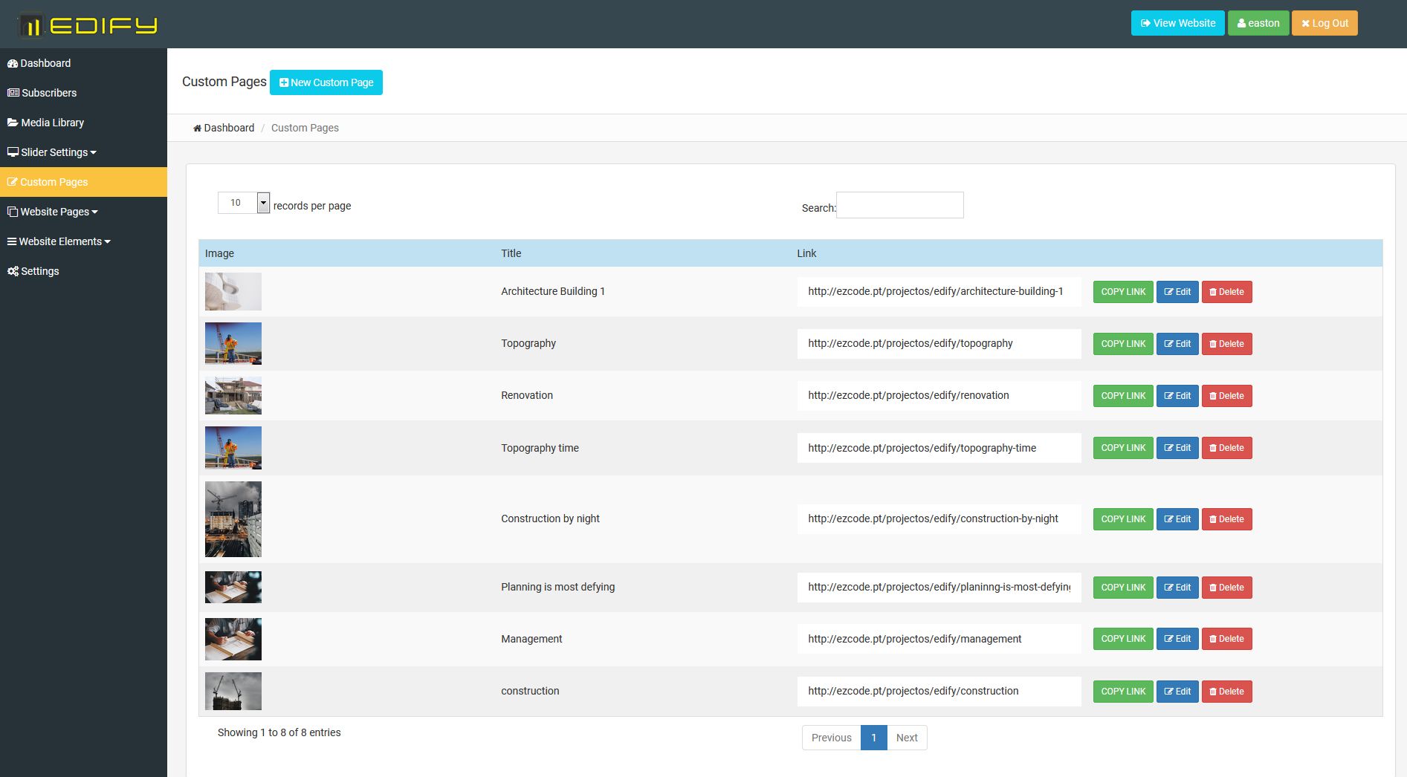Screen dimensions: 1407x777
Task: Go to the Next pagination page
Action: click(907, 738)
